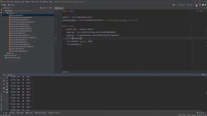Open the Run tool window button
Image resolution: width=207 pixels, height=116 pixels.
(5, 113)
